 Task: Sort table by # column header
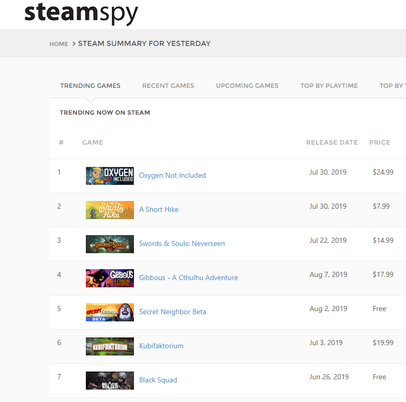click(61, 142)
